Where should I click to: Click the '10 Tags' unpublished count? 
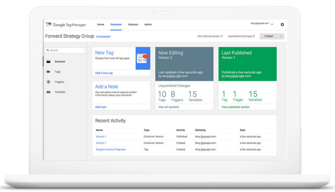click(x=162, y=96)
